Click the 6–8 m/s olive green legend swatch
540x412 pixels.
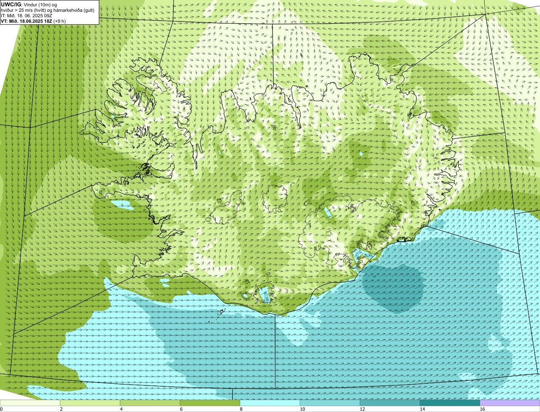pyautogui.click(x=210, y=403)
